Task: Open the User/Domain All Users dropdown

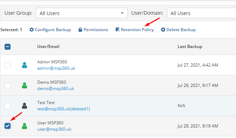Action: tap(201, 13)
